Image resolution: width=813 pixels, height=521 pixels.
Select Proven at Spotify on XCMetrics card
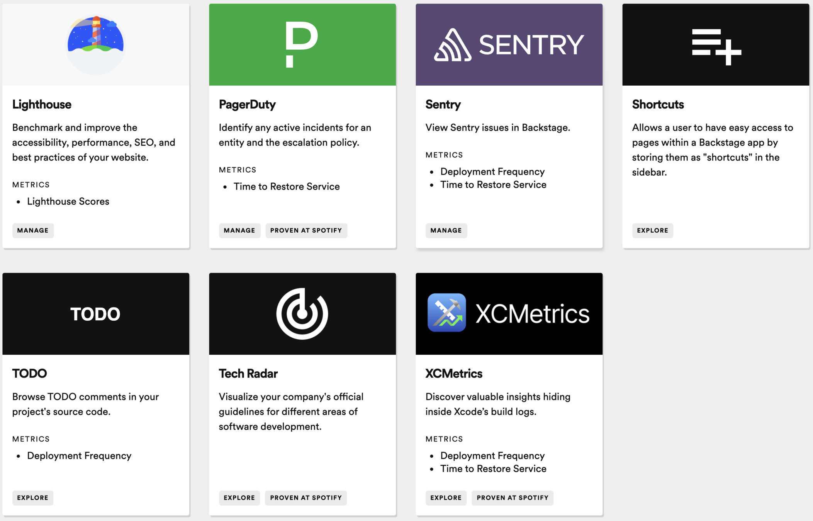tap(512, 498)
